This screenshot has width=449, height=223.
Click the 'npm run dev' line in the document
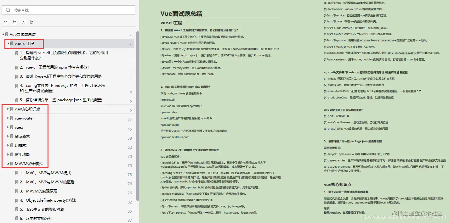[x=169, y=112]
